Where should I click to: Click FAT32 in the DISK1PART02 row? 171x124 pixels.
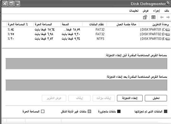(100, 34)
